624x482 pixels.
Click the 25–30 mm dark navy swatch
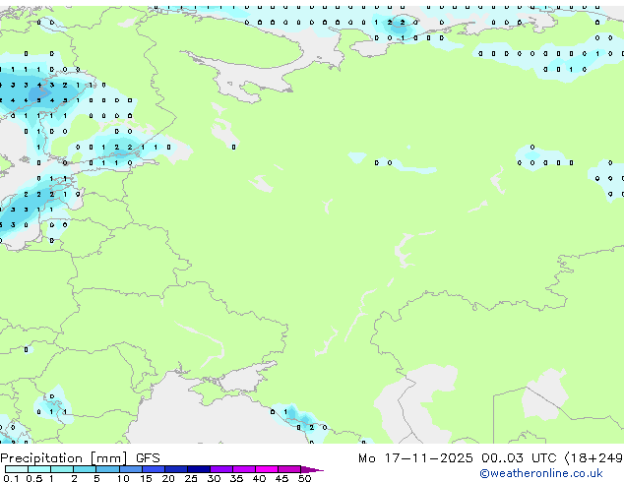[x=198, y=469]
